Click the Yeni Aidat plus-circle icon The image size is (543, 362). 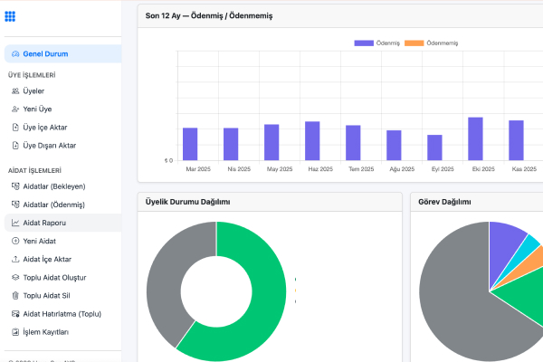pyautogui.click(x=15, y=241)
